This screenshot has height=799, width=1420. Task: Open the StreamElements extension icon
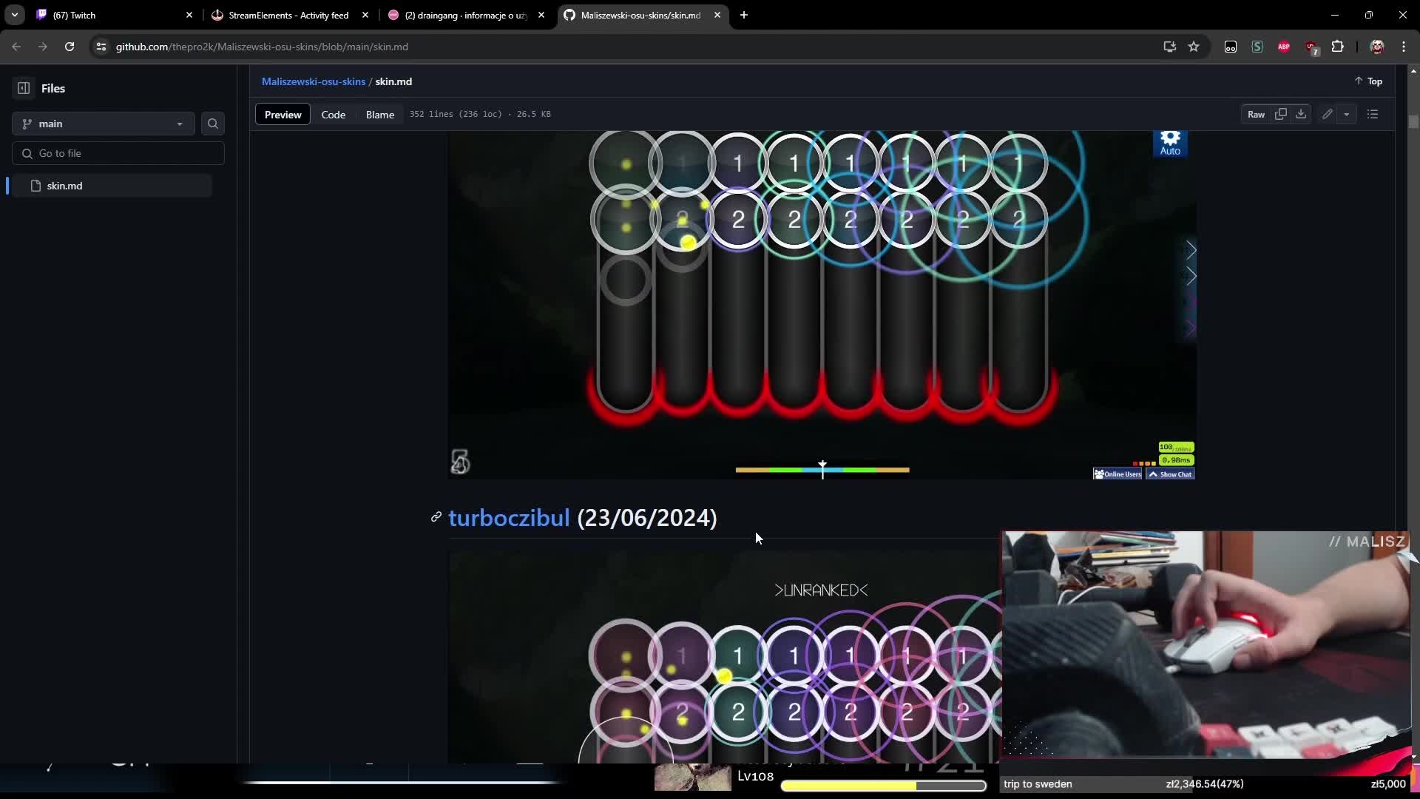pos(1257,47)
